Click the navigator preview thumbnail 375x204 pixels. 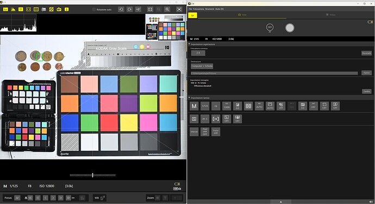[x=166, y=27]
